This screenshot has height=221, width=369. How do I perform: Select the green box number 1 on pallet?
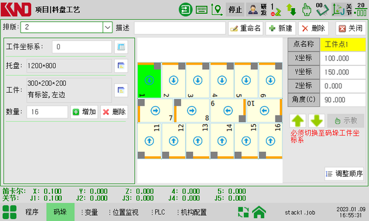[149, 80]
